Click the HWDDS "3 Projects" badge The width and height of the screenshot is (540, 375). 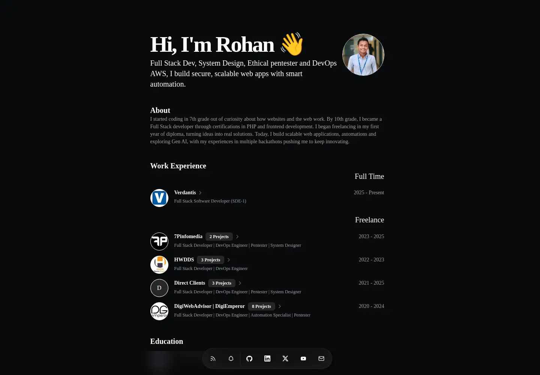point(211,260)
